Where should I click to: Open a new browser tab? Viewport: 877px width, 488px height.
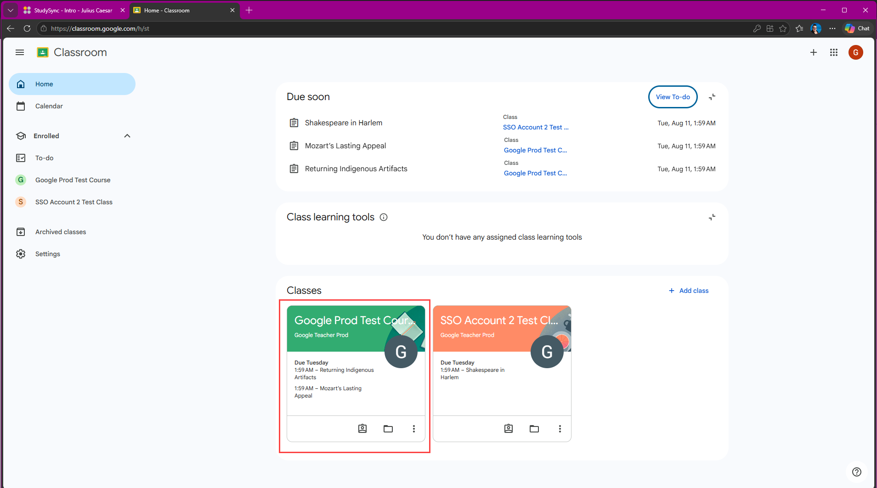click(x=249, y=10)
